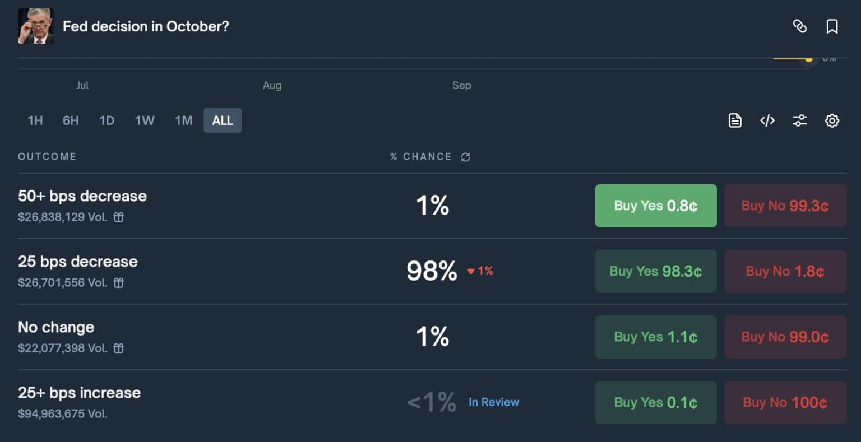Screen dimensions: 861x442
Task: Buy Yes at 0.8¢ for 50+ bps decrease
Action: pos(655,206)
